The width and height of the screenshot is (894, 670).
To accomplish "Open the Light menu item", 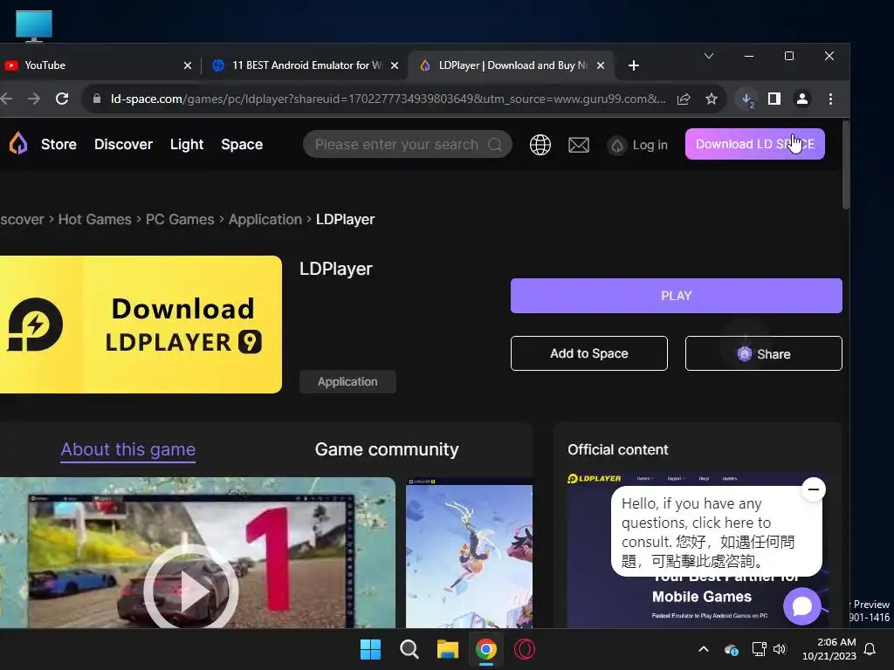I will coord(187,144).
